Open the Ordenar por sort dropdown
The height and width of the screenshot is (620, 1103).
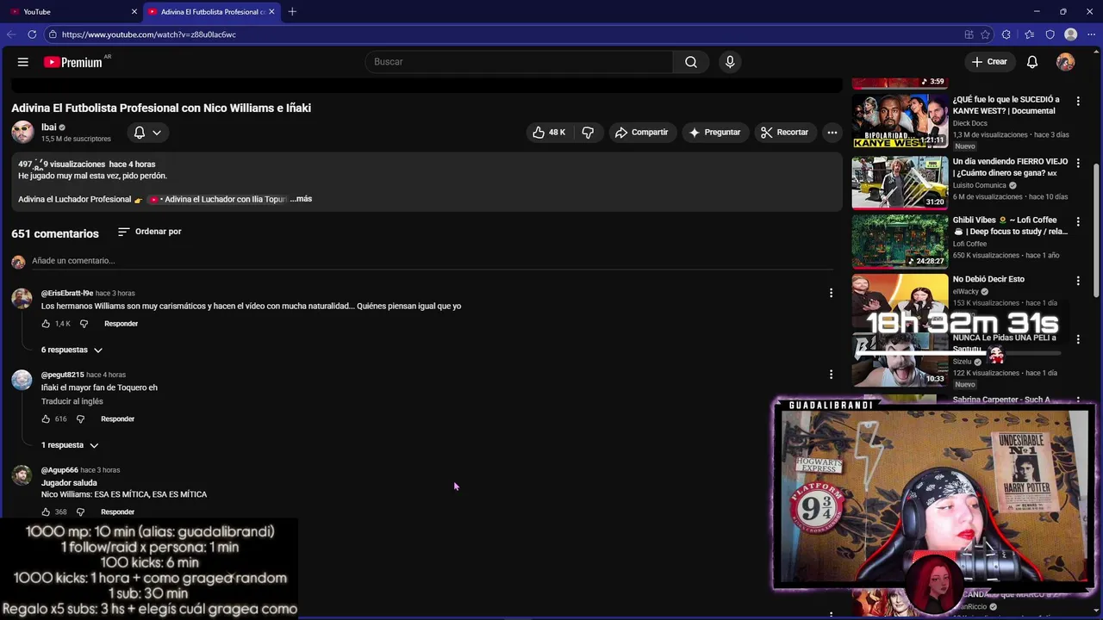pyautogui.click(x=149, y=232)
